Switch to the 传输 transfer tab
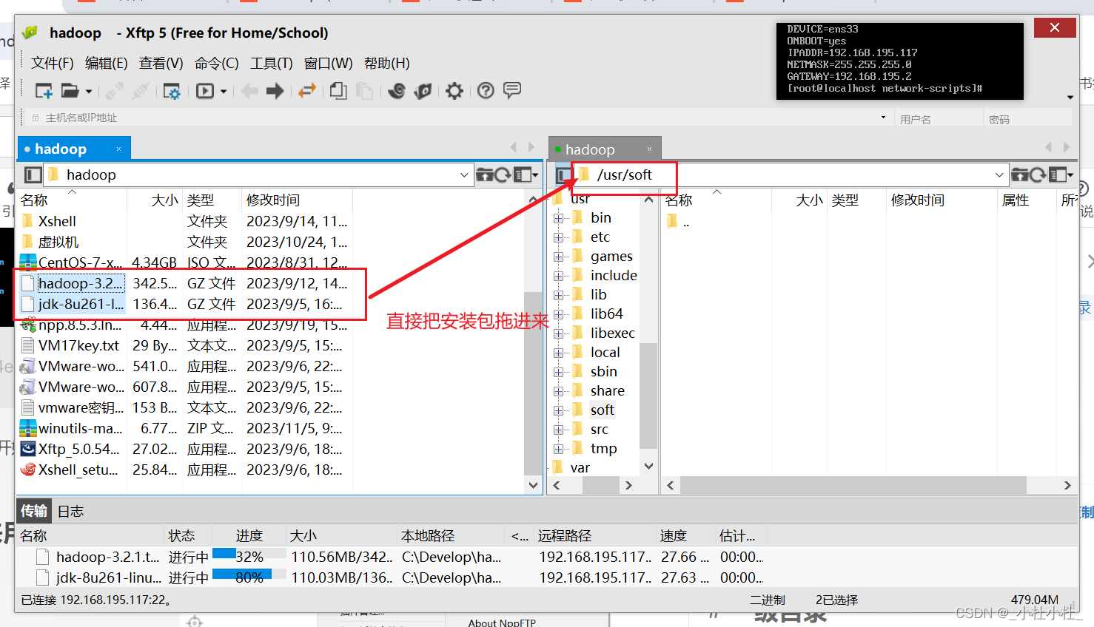Viewport: 1094px width, 627px height. [x=34, y=511]
